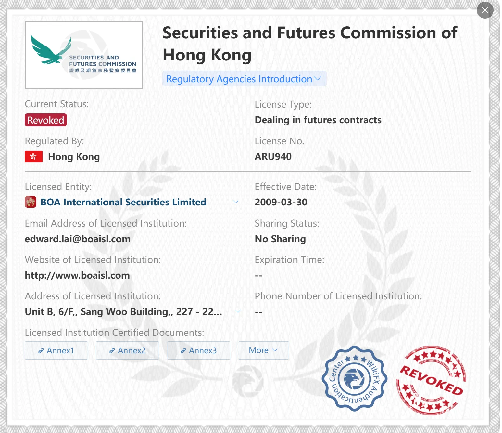Image resolution: width=502 pixels, height=433 pixels.
Task: Click the red REVOKED stamp
Action: [x=431, y=380]
